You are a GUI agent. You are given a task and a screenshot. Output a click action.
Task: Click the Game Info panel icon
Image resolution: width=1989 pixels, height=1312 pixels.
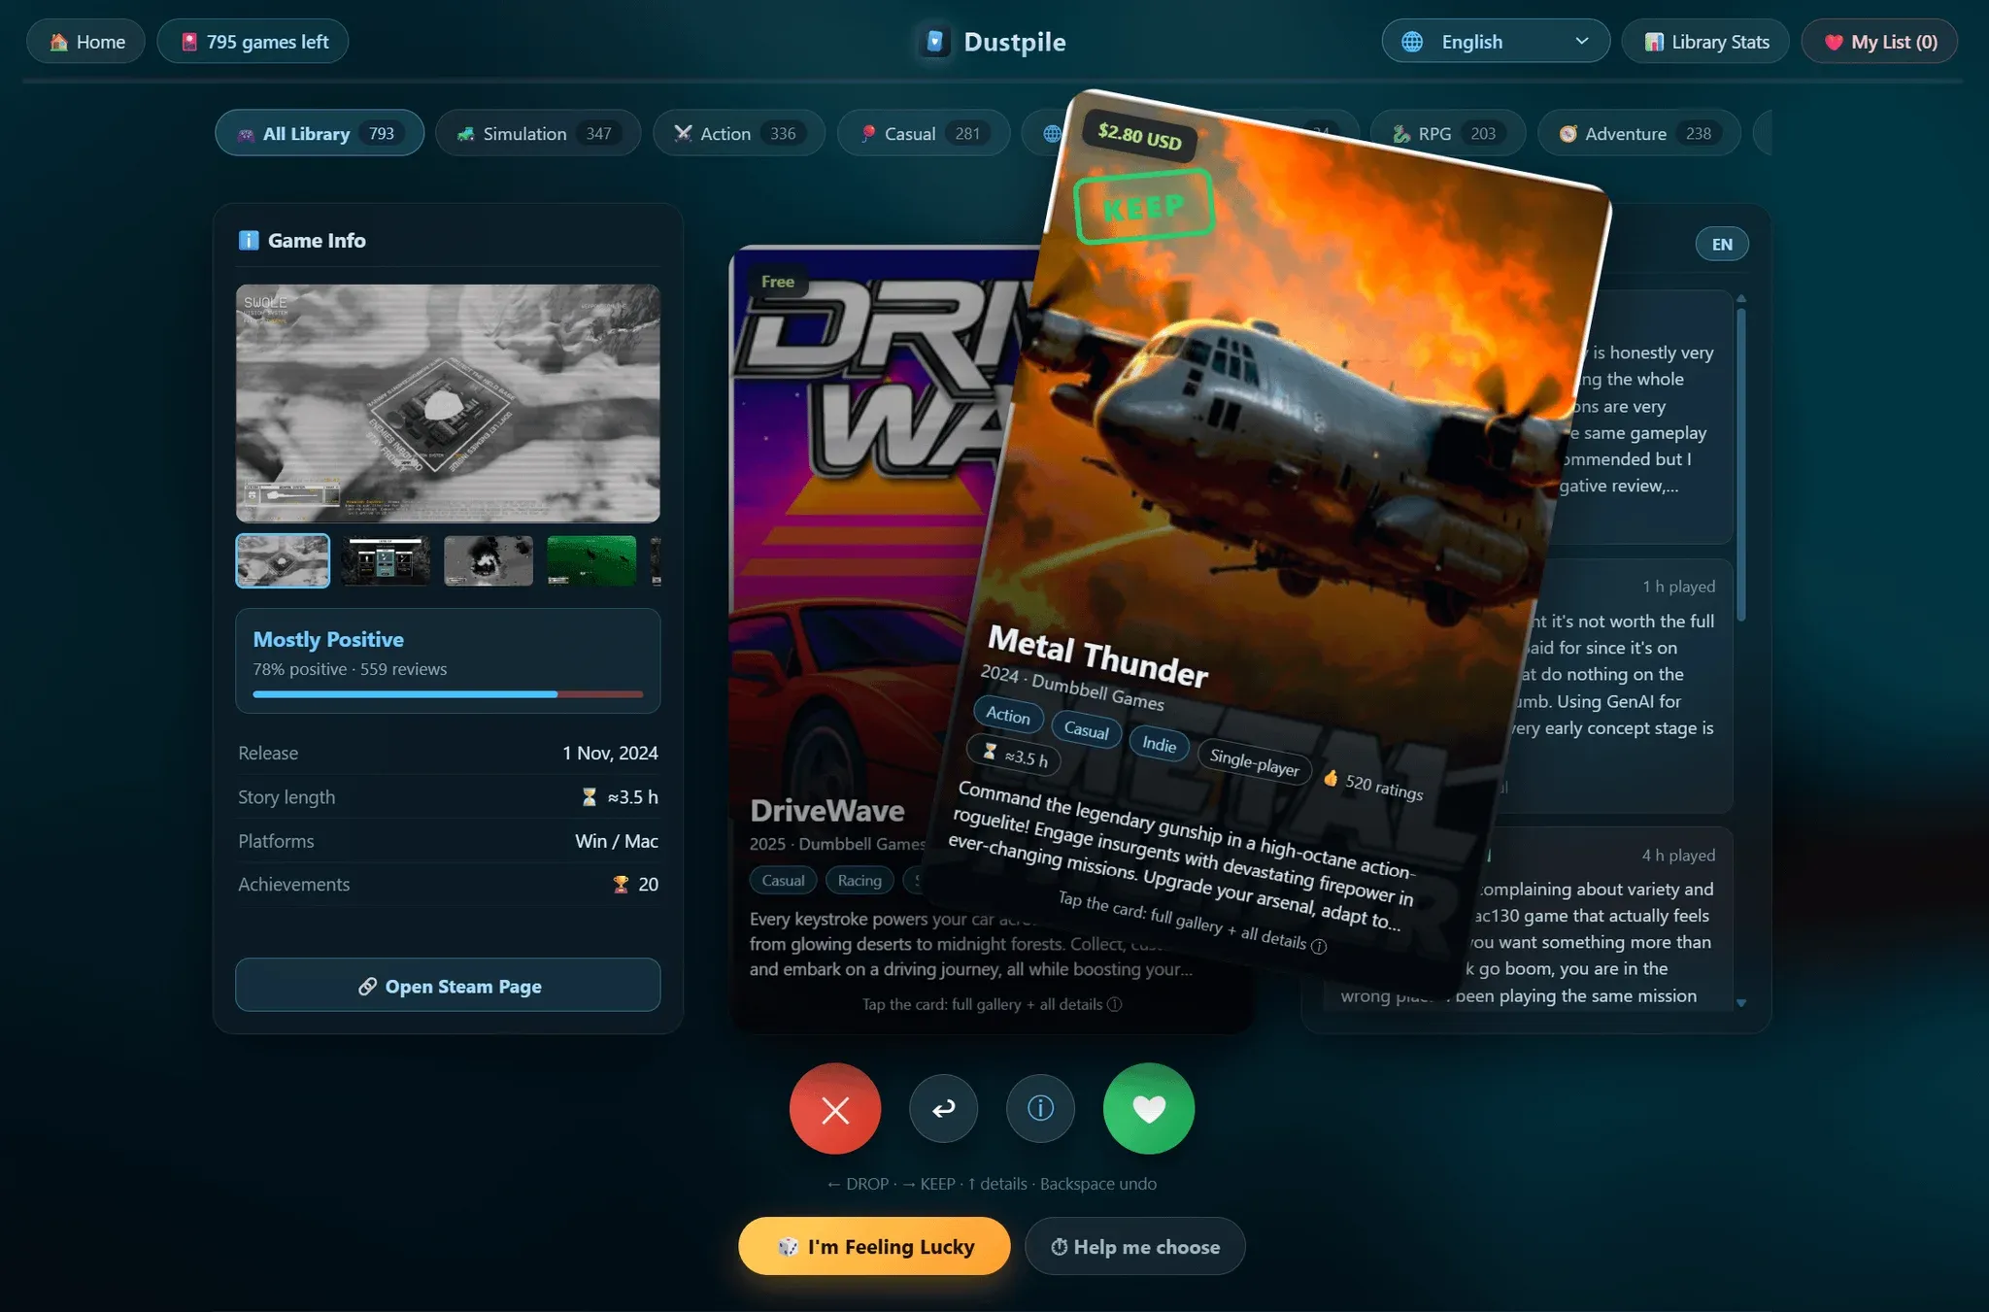[249, 240]
